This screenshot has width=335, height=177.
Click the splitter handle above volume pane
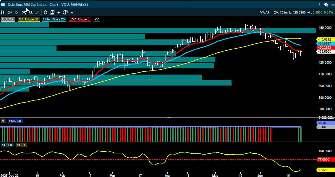(169, 118)
